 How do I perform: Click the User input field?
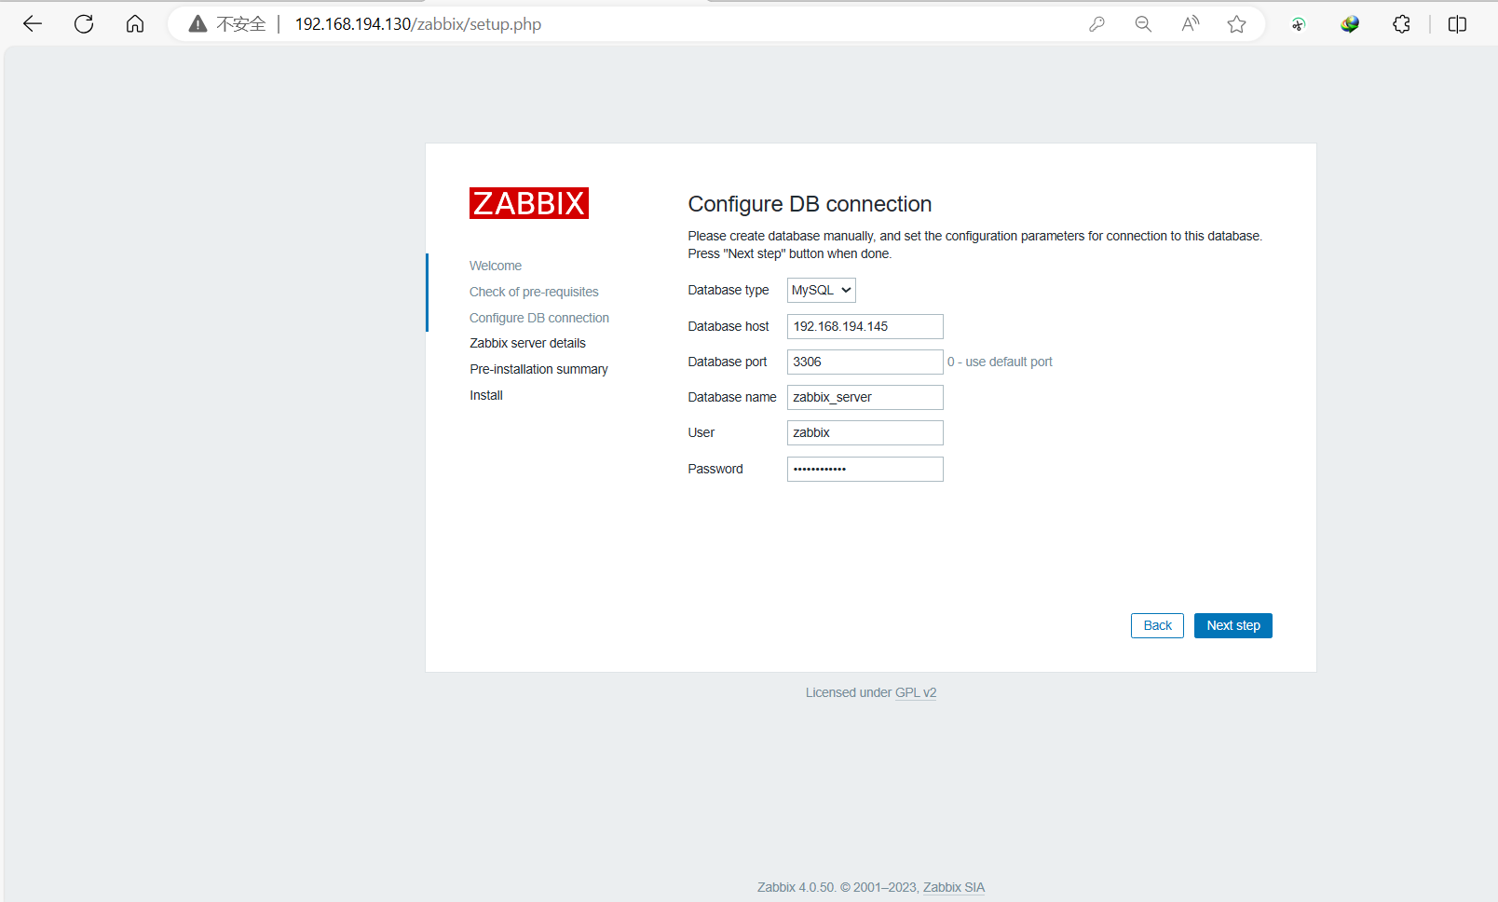point(865,432)
